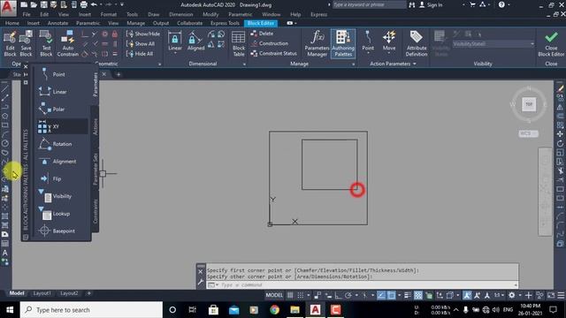This screenshot has width=566, height=318.
Task: Toggle snap mode in status bar
Action: click(x=300, y=295)
